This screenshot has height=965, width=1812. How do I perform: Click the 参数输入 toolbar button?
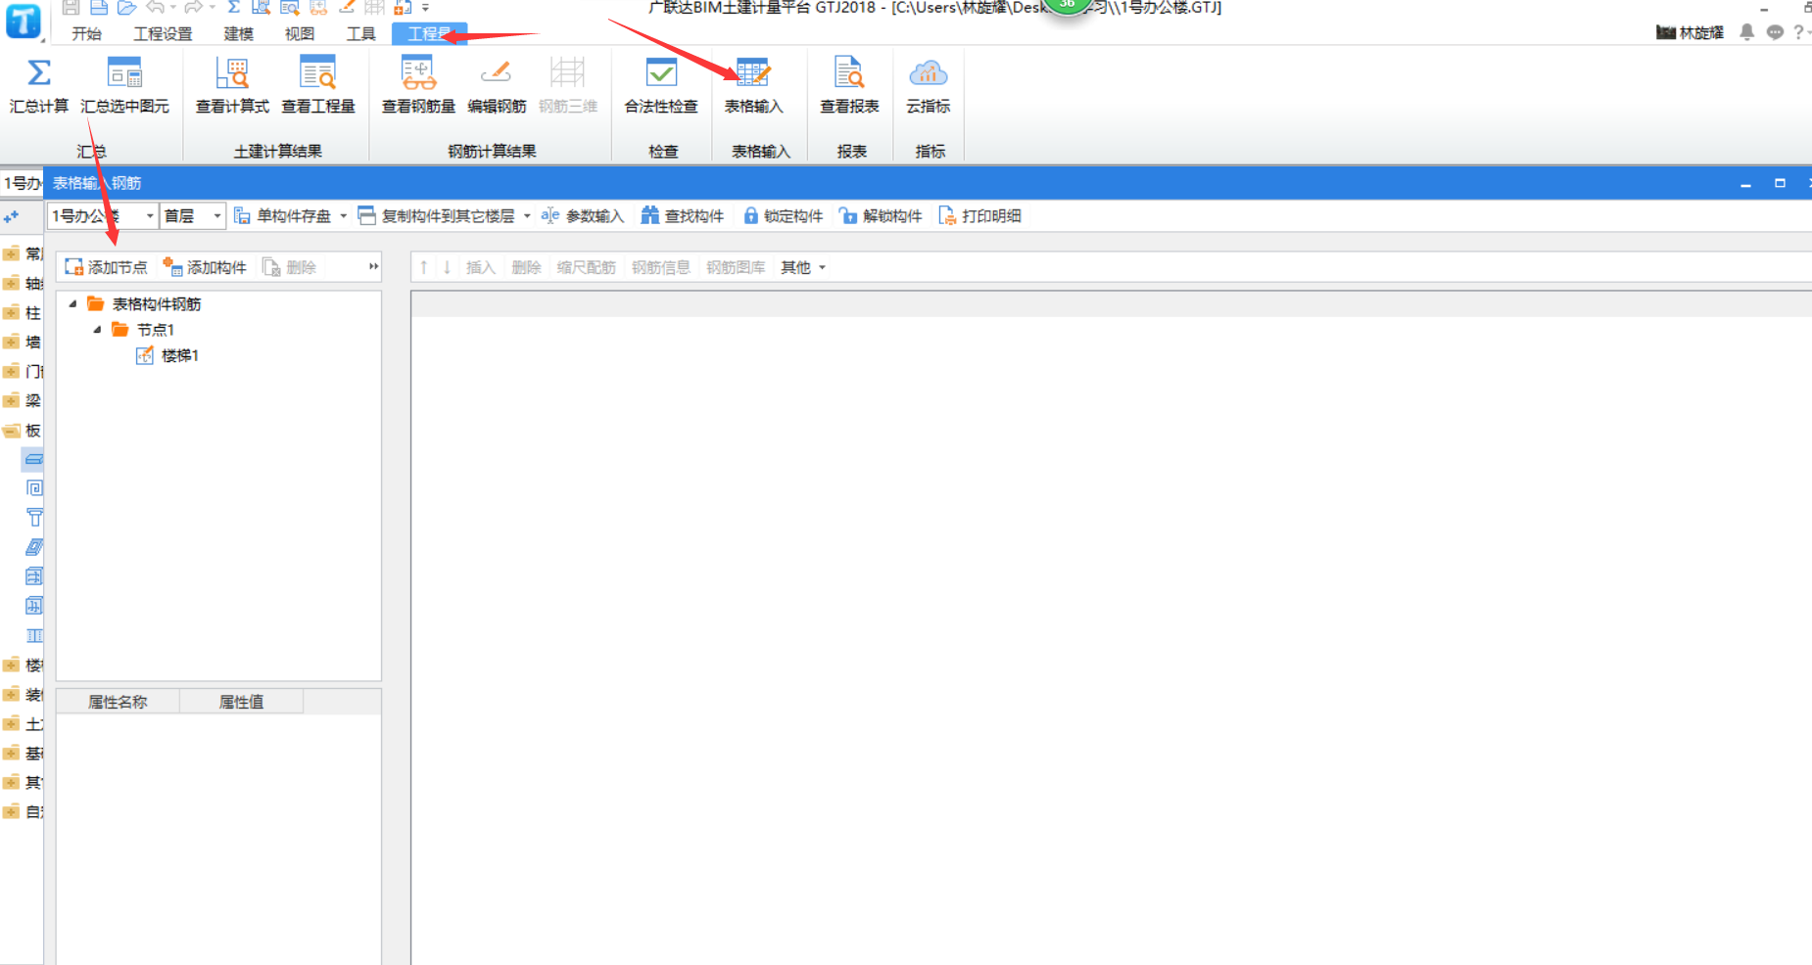(x=583, y=216)
